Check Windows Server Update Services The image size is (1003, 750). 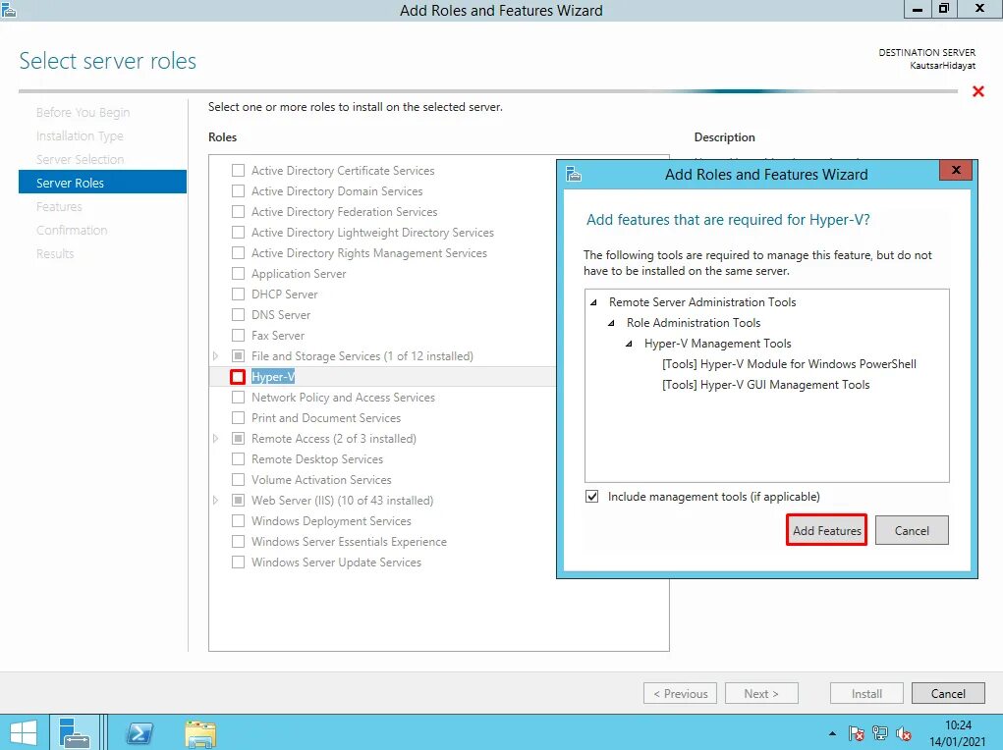pyautogui.click(x=238, y=562)
